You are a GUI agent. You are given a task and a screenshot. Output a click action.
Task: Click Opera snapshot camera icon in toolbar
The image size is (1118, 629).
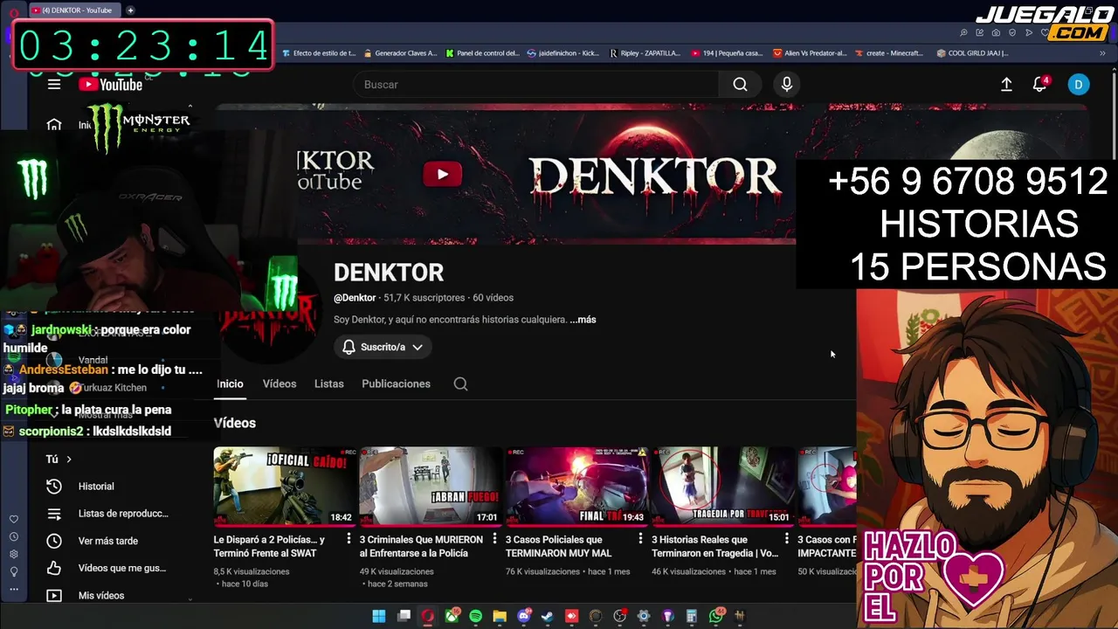996,32
